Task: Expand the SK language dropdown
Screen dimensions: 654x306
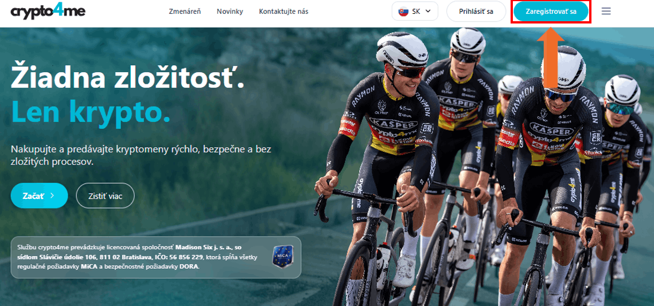Action: click(415, 11)
